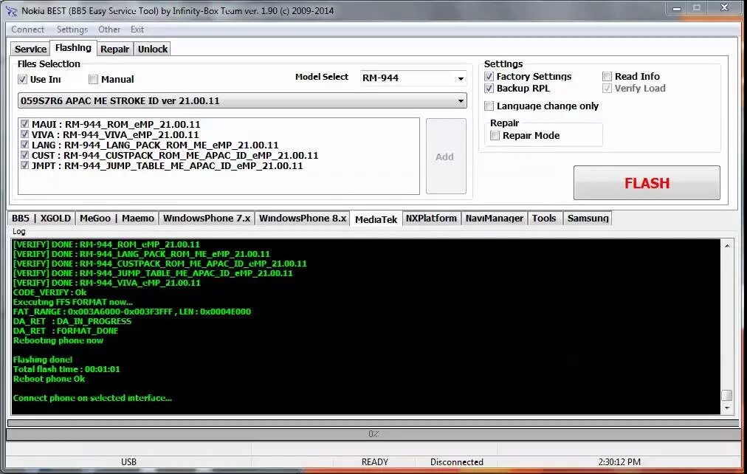Uncheck the MAUI ROM file checkbox
The width and height of the screenshot is (747, 474).
tap(25, 124)
